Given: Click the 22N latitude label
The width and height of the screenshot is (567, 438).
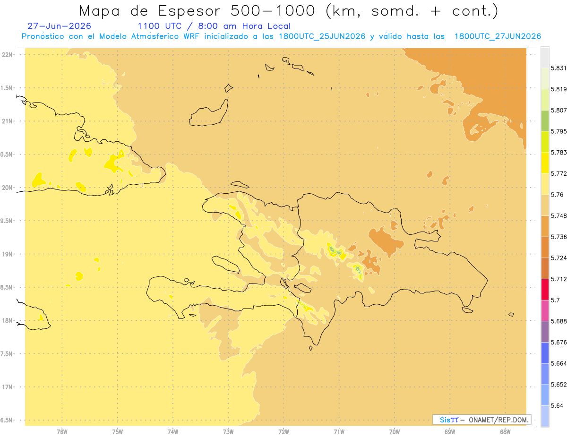Looking at the screenshot, I should [x=8, y=55].
